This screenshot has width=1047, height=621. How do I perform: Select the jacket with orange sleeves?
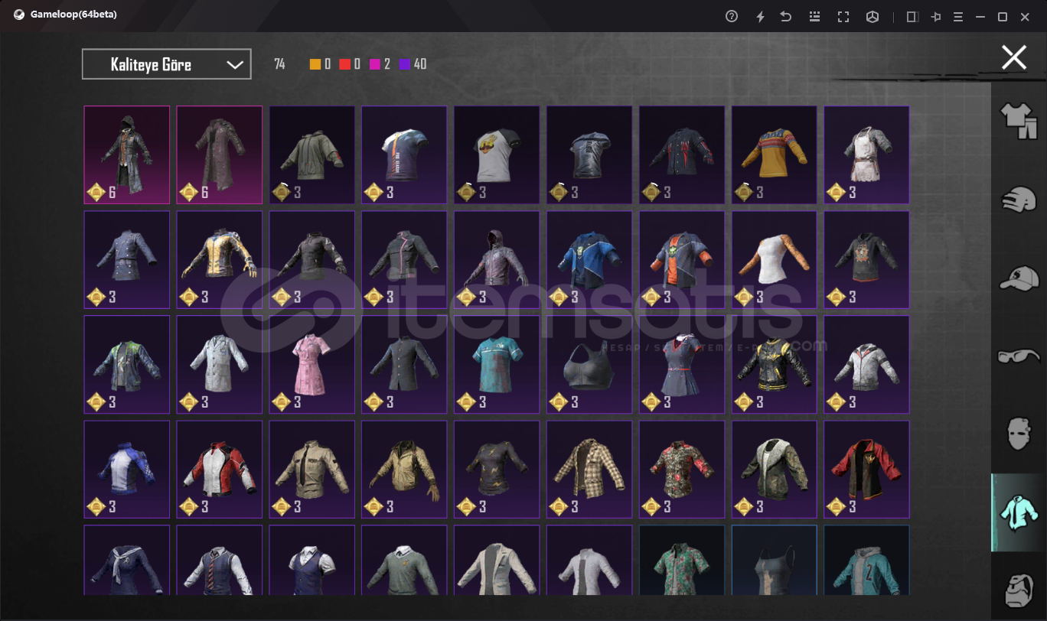pyautogui.click(x=682, y=260)
